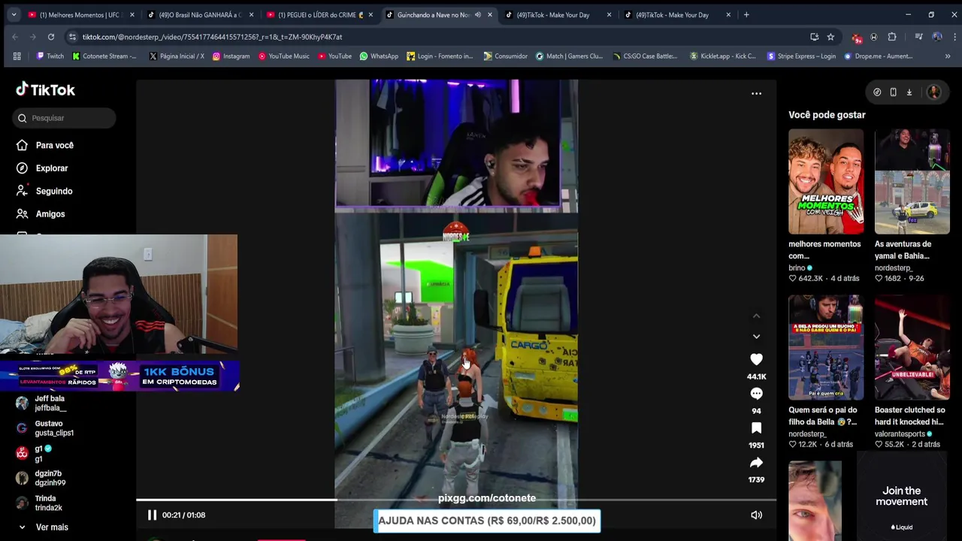This screenshot has width=962, height=541.
Task: Click the browser address bar URL
Action: point(212,37)
